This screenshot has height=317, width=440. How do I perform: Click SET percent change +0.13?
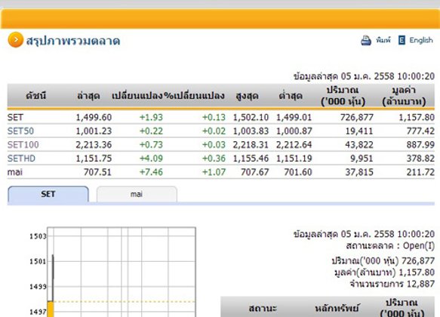click(x=214, y=117)
